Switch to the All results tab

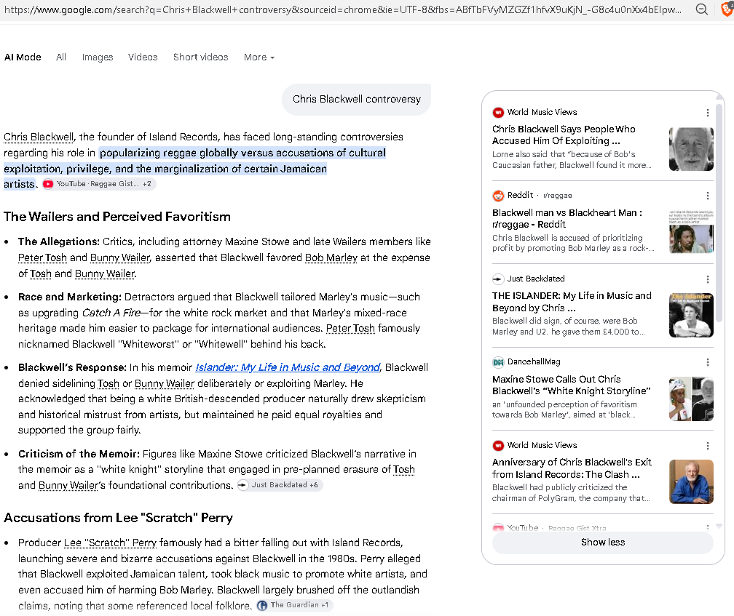coord(61,57)
